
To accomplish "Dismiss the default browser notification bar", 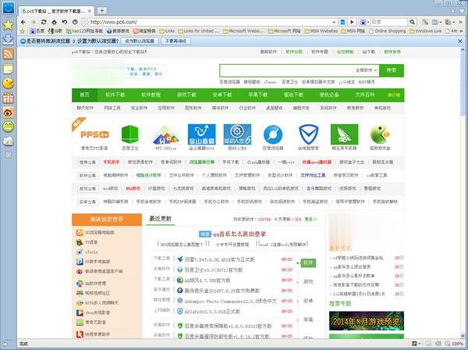I will [x=460, y=41].
